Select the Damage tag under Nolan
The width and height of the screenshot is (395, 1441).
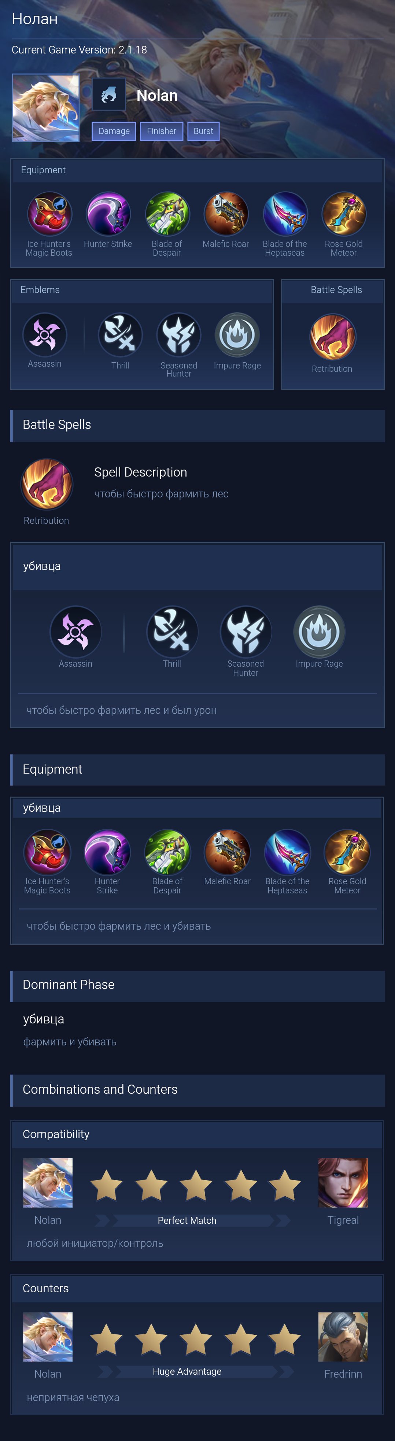[x=114, y=131]
